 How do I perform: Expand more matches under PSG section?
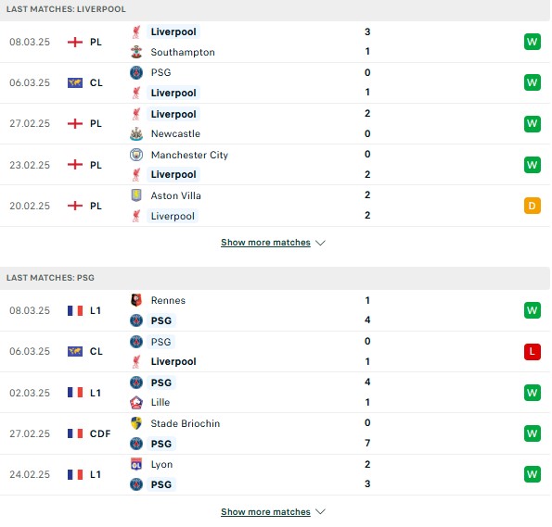(x=265, y=512)
